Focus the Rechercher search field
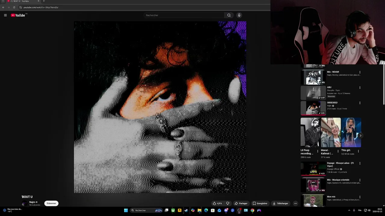 click(x=184, y=15)
